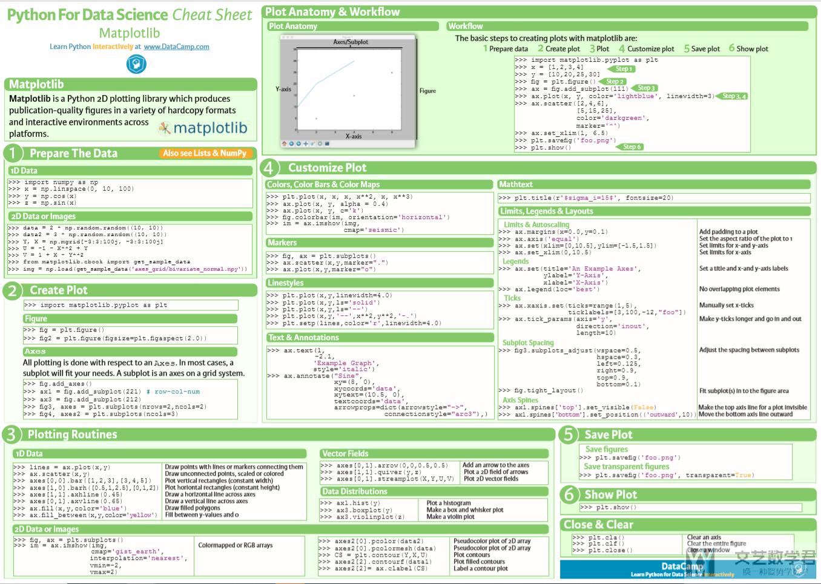Click the matplotlib logo in the intro box
Image resolution: width=821 pixels, height=584 pixels.
coord(203,128)
